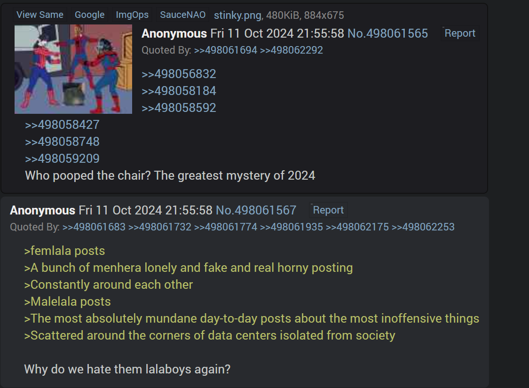Image resolution: width=529 pixels, height=388 pixels.
Task: Jump to quoted post >>498059209
Action: click(x=62, y=158)
